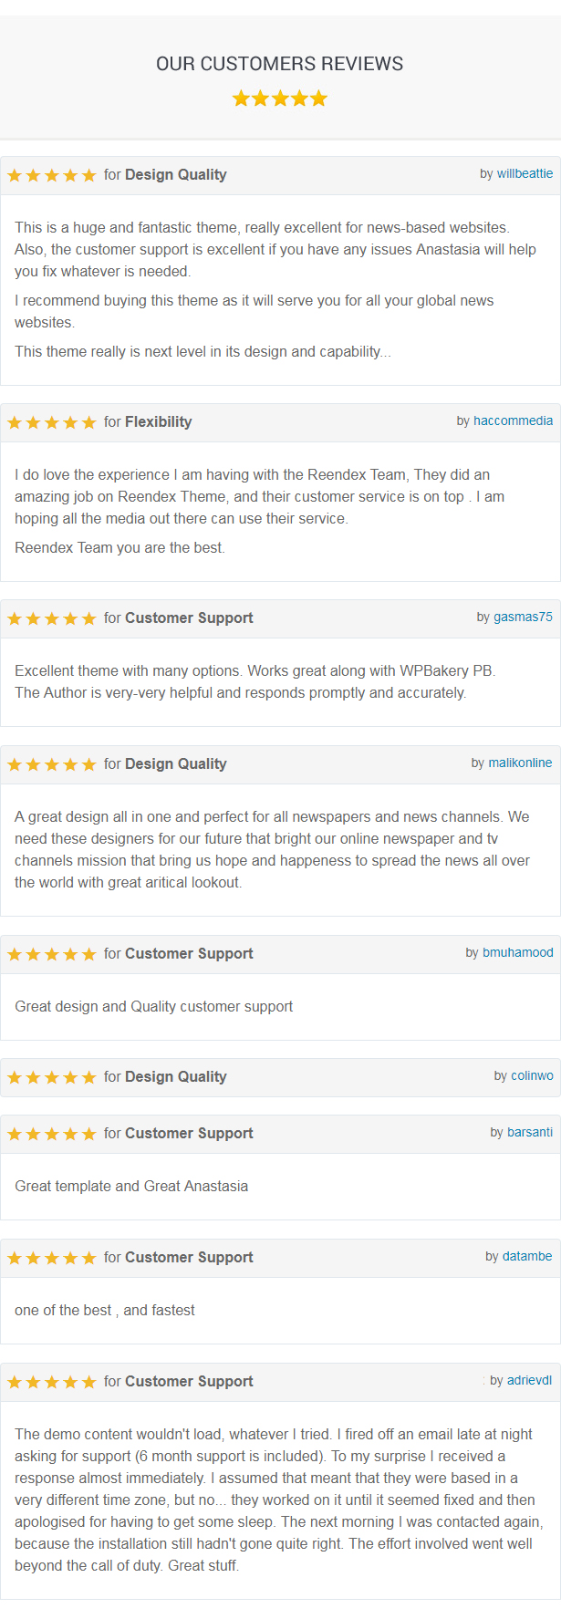Open barsanti's reviewer profile
The width and height of the screenshot is (561, 1619).
(530, 1133)
